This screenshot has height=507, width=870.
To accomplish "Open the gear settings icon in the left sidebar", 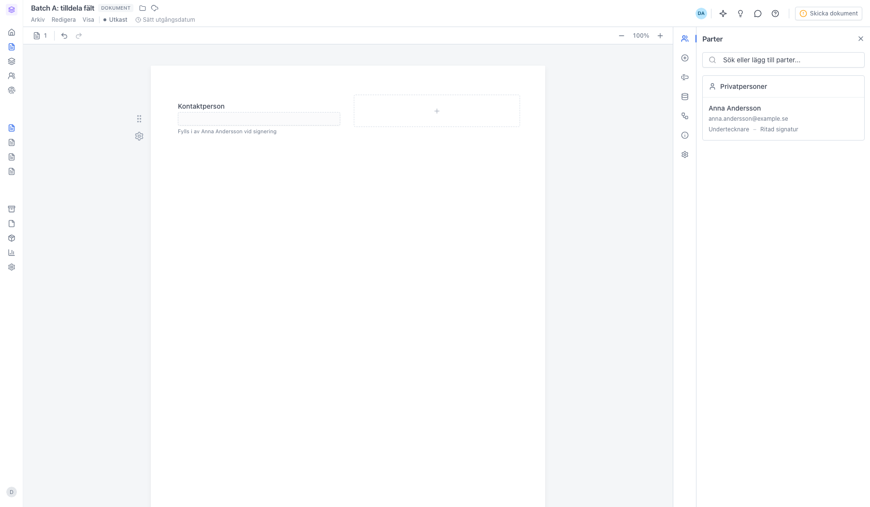I will (x=12, y=267).
